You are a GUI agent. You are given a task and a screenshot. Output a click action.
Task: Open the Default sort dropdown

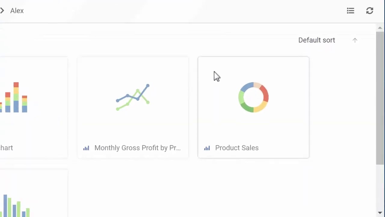[x=316, y=40]
